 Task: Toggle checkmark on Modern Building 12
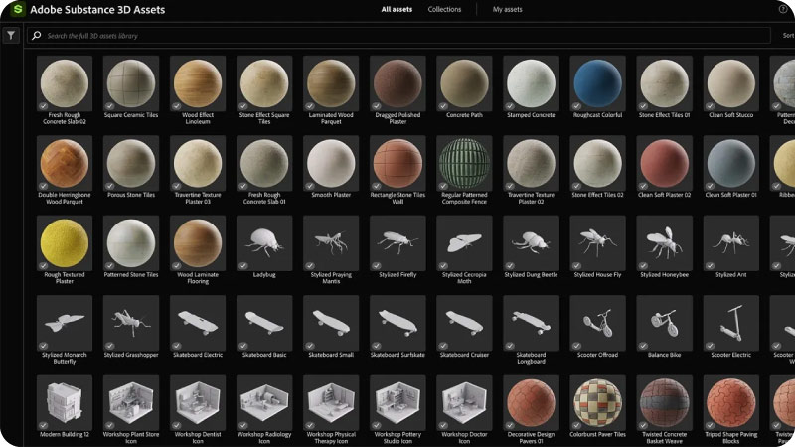(x=43, y=425)
